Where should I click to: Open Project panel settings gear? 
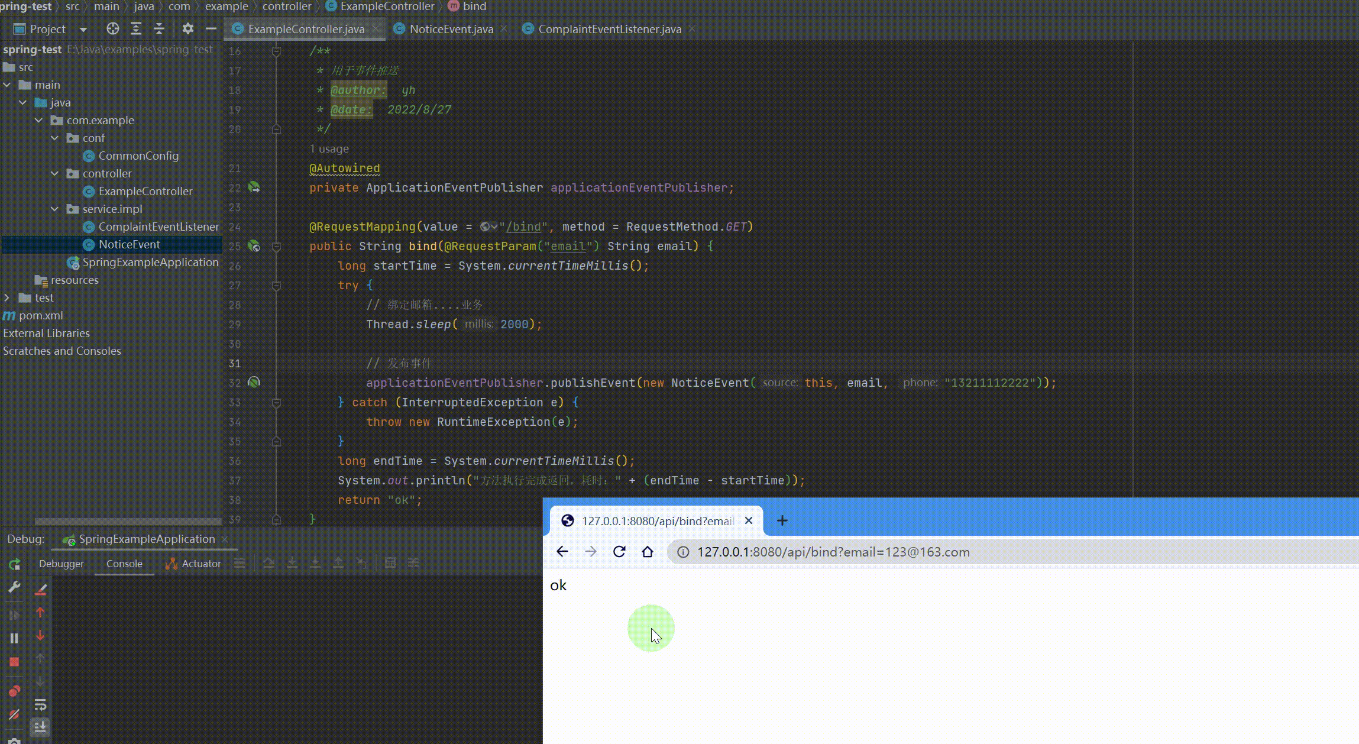[187, 29]
